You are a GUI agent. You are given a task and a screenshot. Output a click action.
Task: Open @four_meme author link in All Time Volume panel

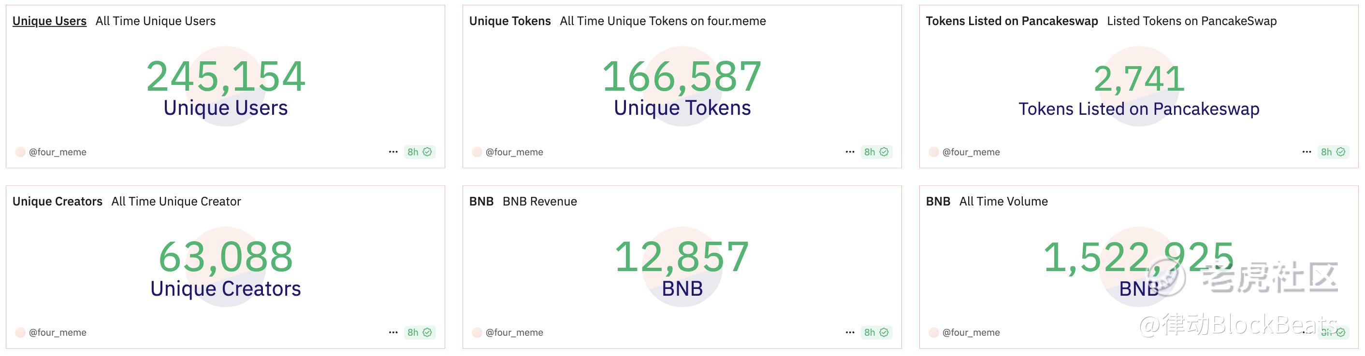971,332
